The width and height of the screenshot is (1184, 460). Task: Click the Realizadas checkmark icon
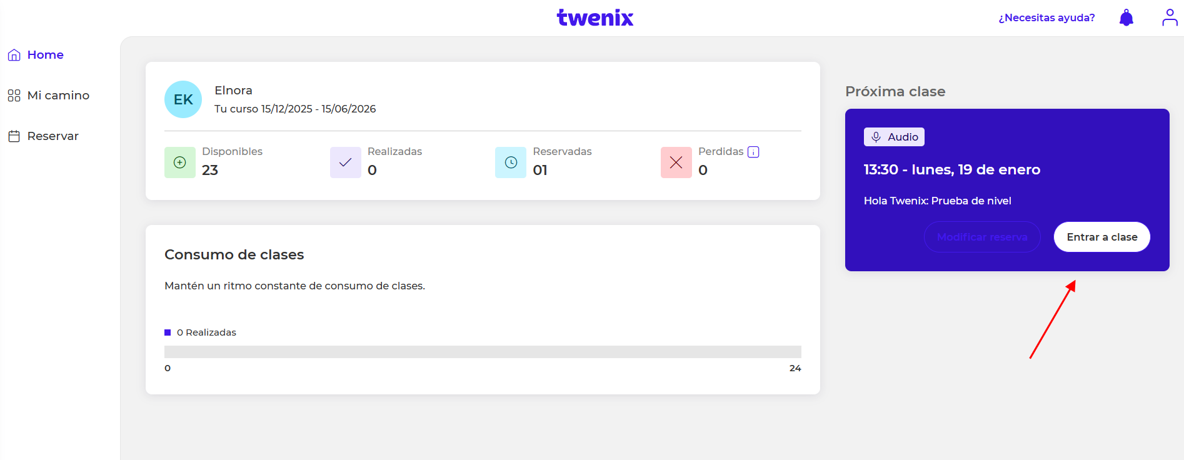tap(345, 162)
